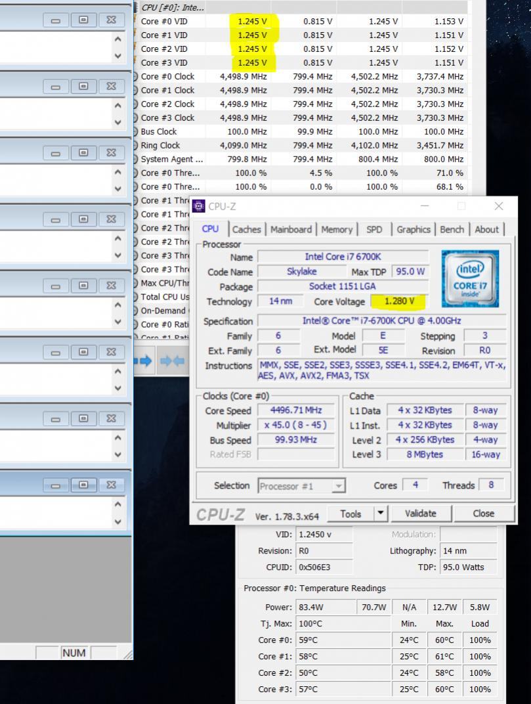Click the Core Voltage value 1.280 V
The image size is (531, 704).
pos(399,301)
